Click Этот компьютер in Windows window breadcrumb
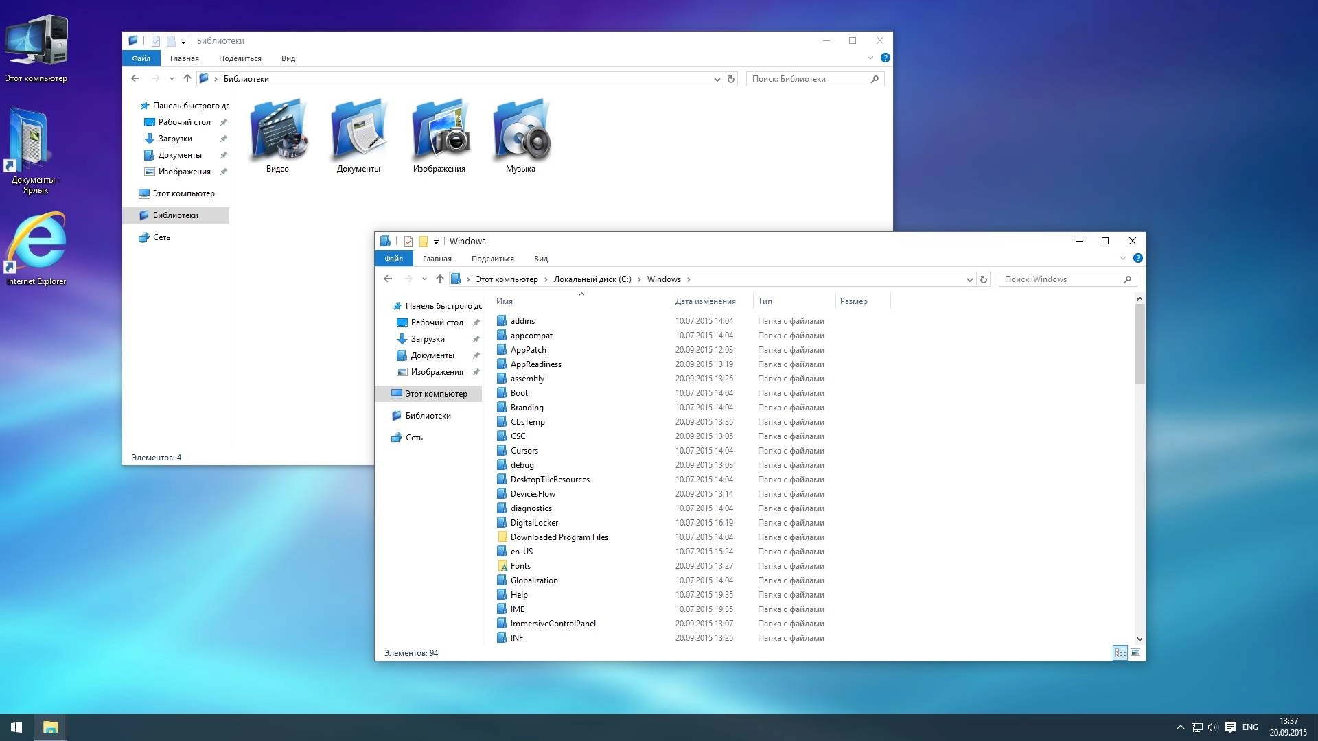The image size is (1318, 741). click(507, 279)
